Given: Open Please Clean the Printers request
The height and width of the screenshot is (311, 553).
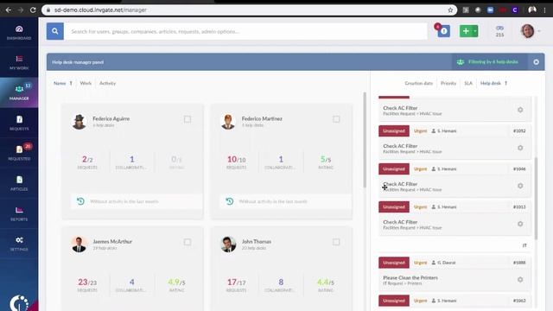Looking at the screenshot, I should tap(410, 278).
